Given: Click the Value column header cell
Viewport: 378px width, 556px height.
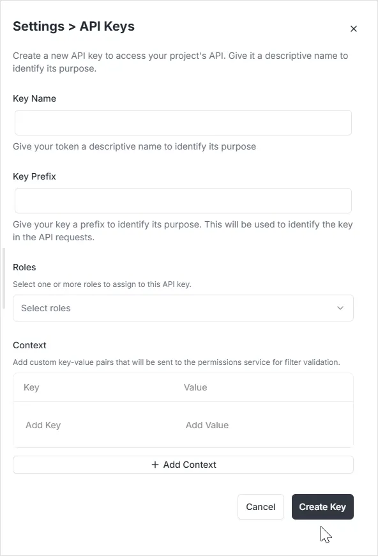Looking at the screenshot, I should [x=255, y=387].
